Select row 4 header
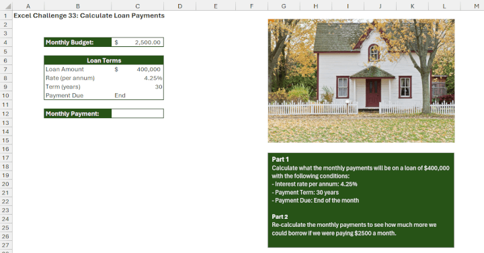The width and height of the screenshot is (484, 253). point(6,42)
